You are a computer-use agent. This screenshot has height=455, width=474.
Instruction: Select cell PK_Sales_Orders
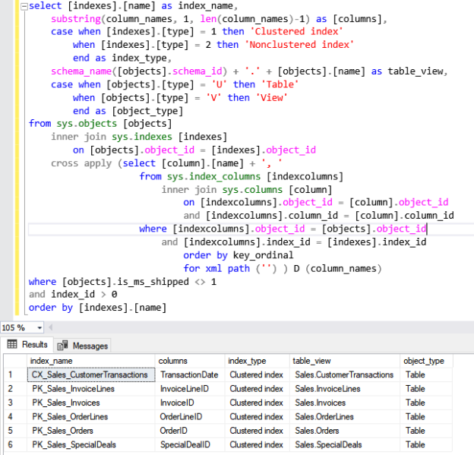(x=91, y=431)
